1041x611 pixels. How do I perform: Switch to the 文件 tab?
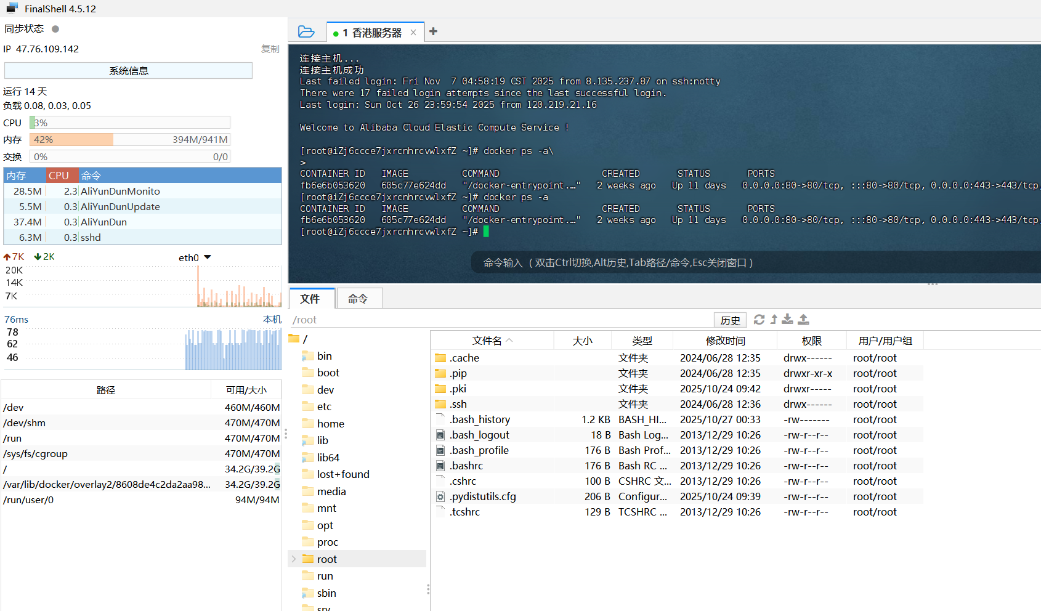coord(310,299)
